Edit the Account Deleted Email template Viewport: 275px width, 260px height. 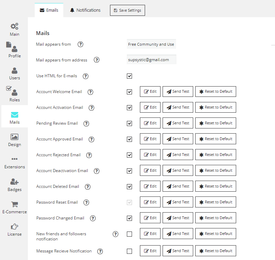click(150, 186)
